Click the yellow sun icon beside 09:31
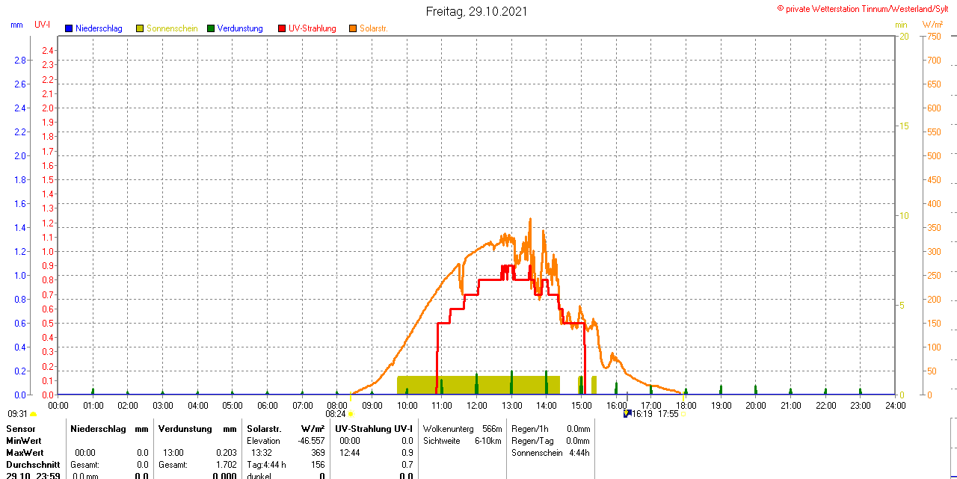Viewport: 957px width, 479px height. click(33, 414)
